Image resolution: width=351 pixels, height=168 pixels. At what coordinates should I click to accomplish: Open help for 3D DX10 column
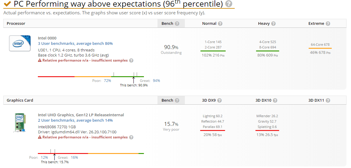point(275,100)
